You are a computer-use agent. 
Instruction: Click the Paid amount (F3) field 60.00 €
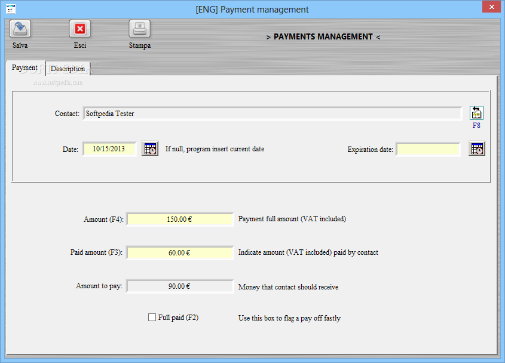(180, 253)
